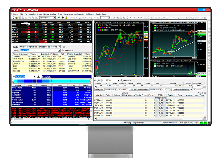Image resolution: width=221 pixels, height=168 pixels.
Task: Click the 30,00000 volatility field
Action: 198,90
